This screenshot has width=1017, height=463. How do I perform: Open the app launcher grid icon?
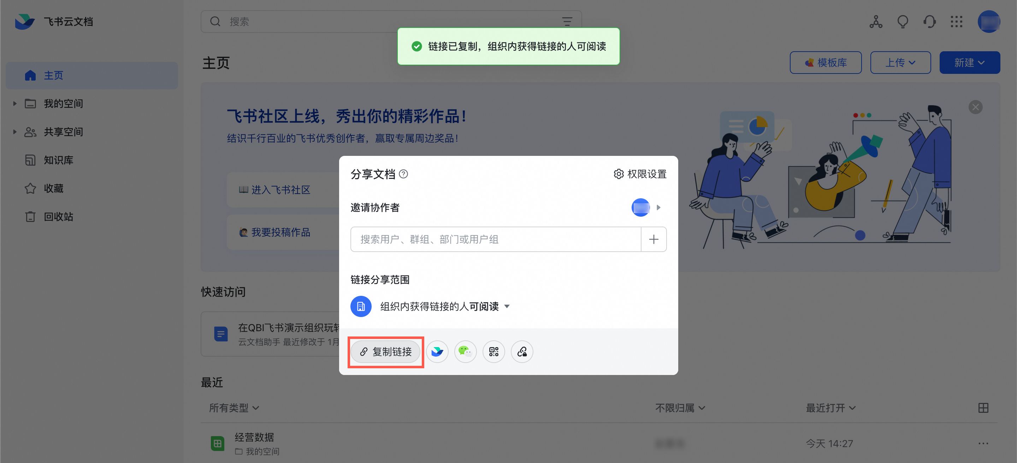[x=956, y=22]
